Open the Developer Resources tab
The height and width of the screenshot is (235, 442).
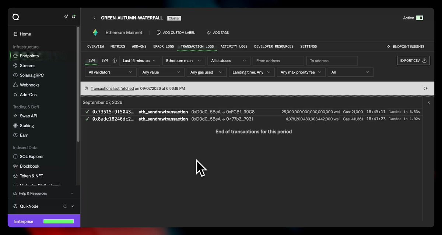pyautogui.click(x=274, y=47)
